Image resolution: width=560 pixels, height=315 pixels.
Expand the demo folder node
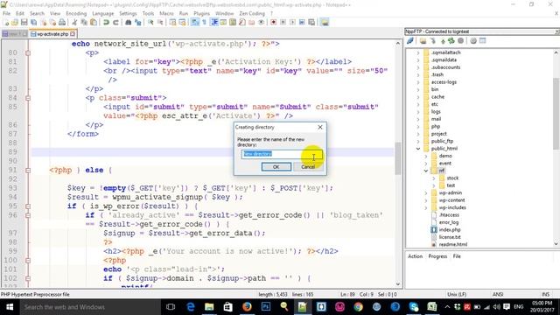click(426, 156)
